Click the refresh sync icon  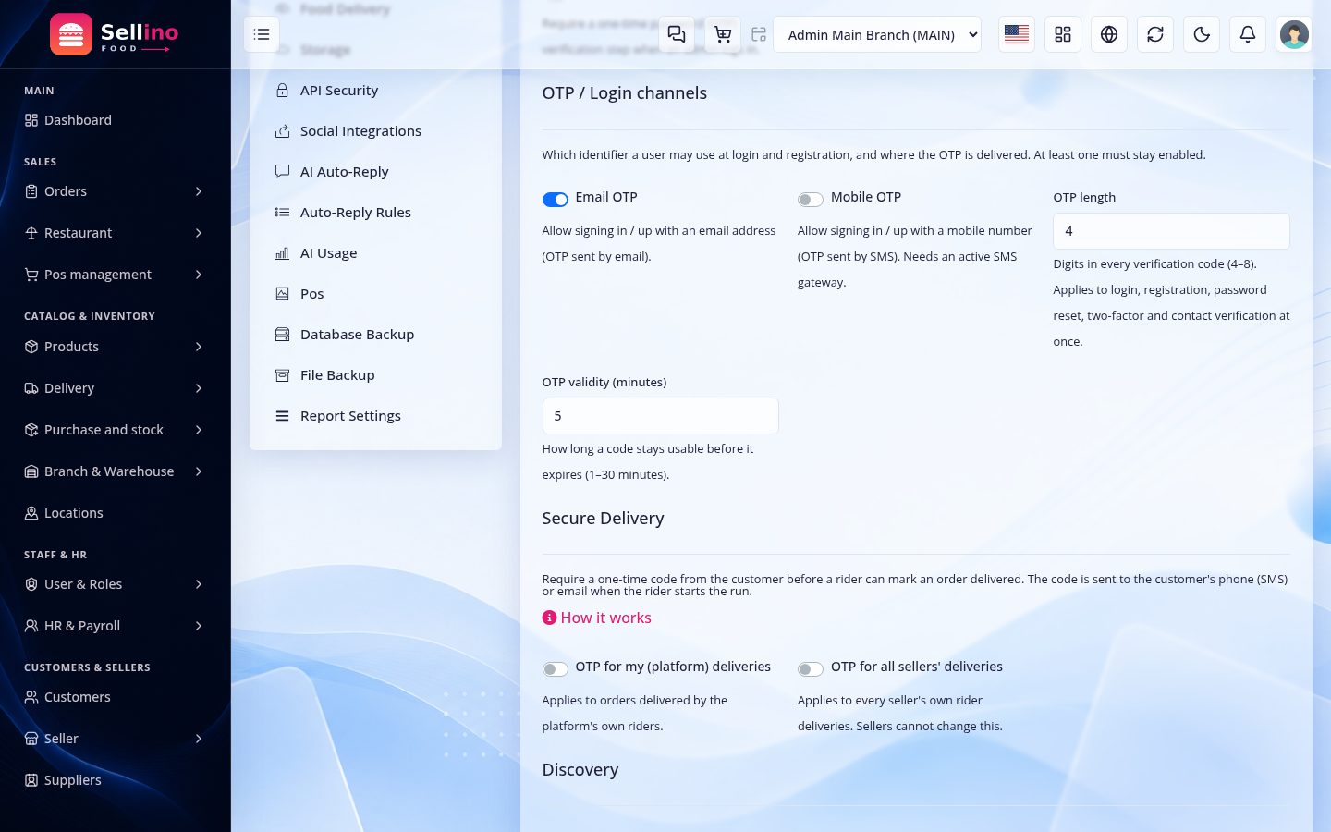[x=1155, y=34]
